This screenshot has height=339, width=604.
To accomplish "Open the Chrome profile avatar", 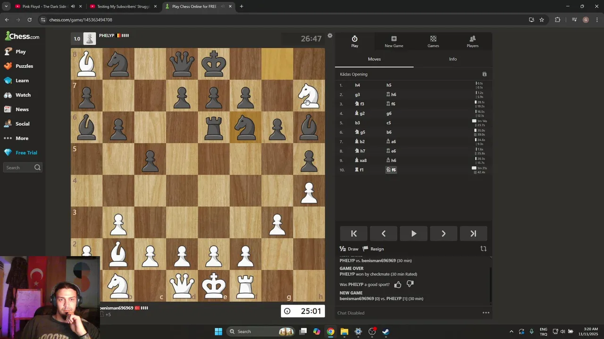I will (x=586, y=20).
